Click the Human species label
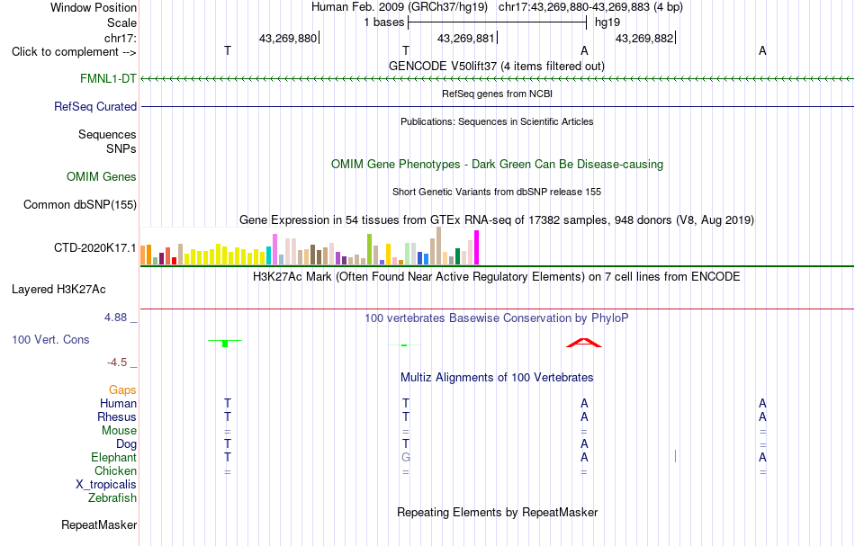The width and height of the screenshot is (855, 546). pos(118,403)
